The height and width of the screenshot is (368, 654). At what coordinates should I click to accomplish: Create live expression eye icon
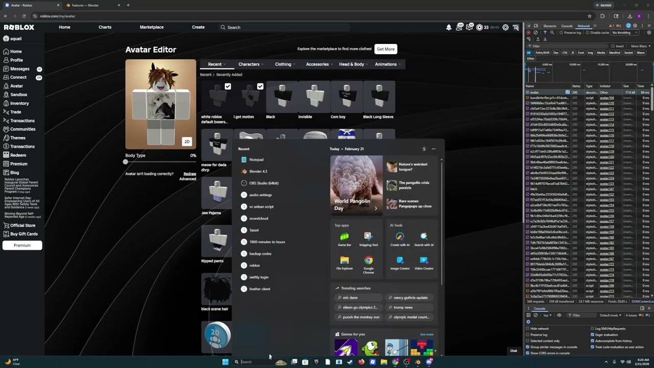coord(559,315)
